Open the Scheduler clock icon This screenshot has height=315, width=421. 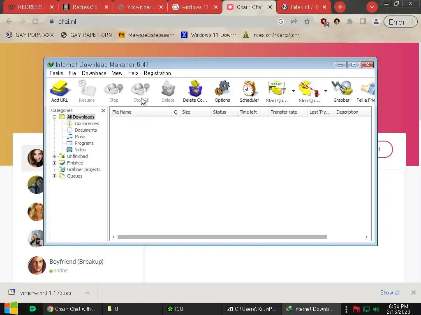pyautogui.click(x=249, y=91)
